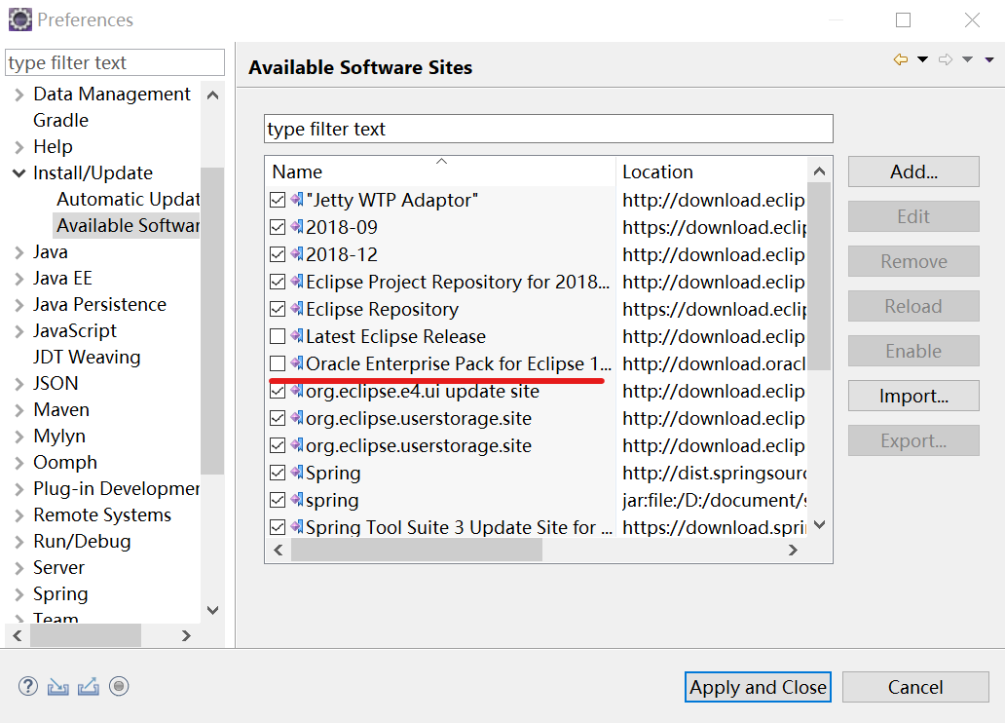Enable the Oracle Enterprise Pack for Eclipse site

[278, 363]
